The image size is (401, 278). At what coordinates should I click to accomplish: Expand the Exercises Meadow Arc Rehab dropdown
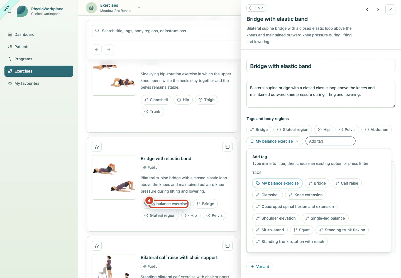[139, 8]
